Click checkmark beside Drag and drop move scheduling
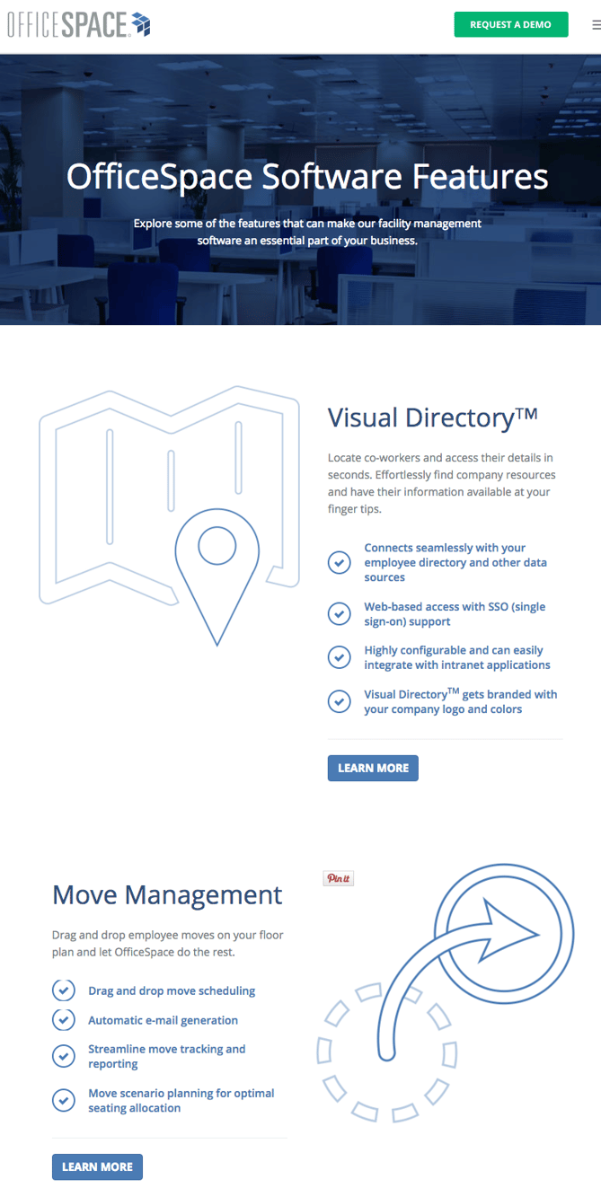 [x=64, y=990]
